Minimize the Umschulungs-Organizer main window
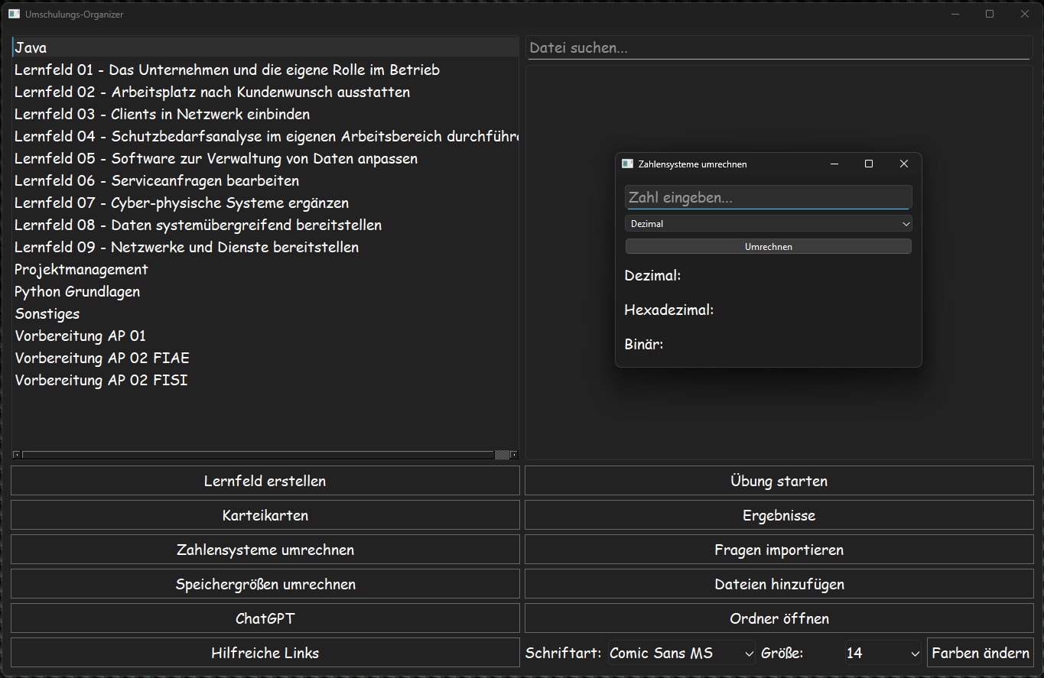The height and width of the screenshot is (678, 1044). [x=955, y=14]
